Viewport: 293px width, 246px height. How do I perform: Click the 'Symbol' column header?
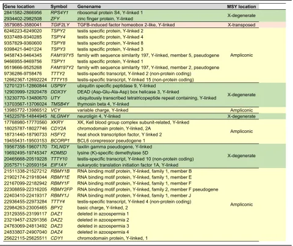pos(59,7)
